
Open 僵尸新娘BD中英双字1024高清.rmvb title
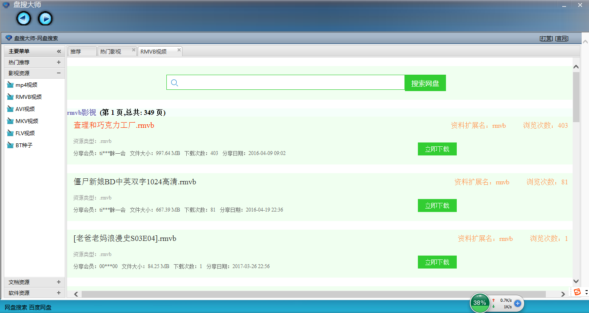pyautogui.click(x=135, y=182)
